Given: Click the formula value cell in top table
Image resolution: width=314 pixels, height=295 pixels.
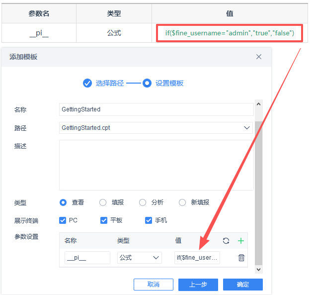Looking at the screenshot, I should point(230,33).
